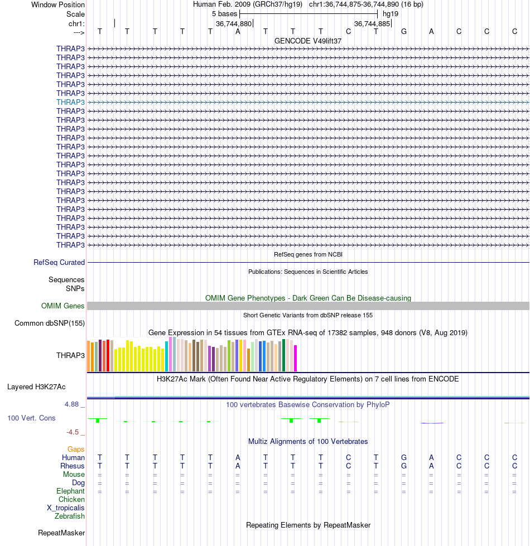Open the Common dbSNP(155) track label
This screenshot has width=530, height=546.
pyautogui.click(x=50, y=323)
